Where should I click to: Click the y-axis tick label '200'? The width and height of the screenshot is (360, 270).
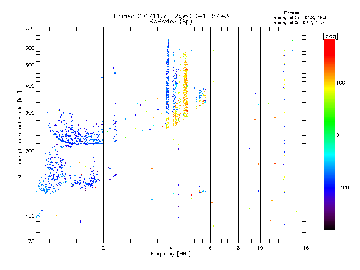click(30, 151)
